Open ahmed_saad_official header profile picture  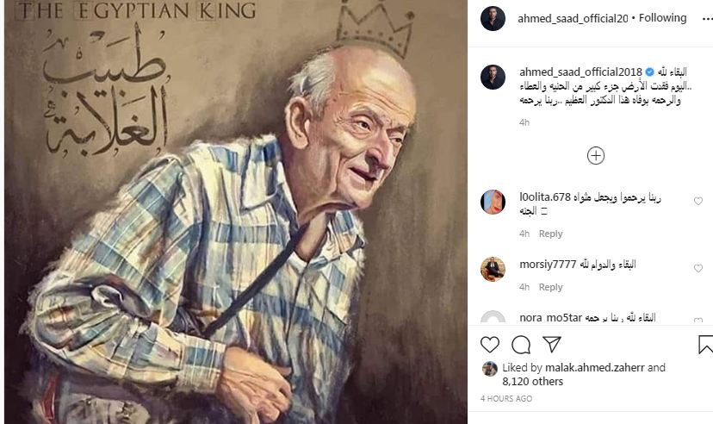point(493,18)
